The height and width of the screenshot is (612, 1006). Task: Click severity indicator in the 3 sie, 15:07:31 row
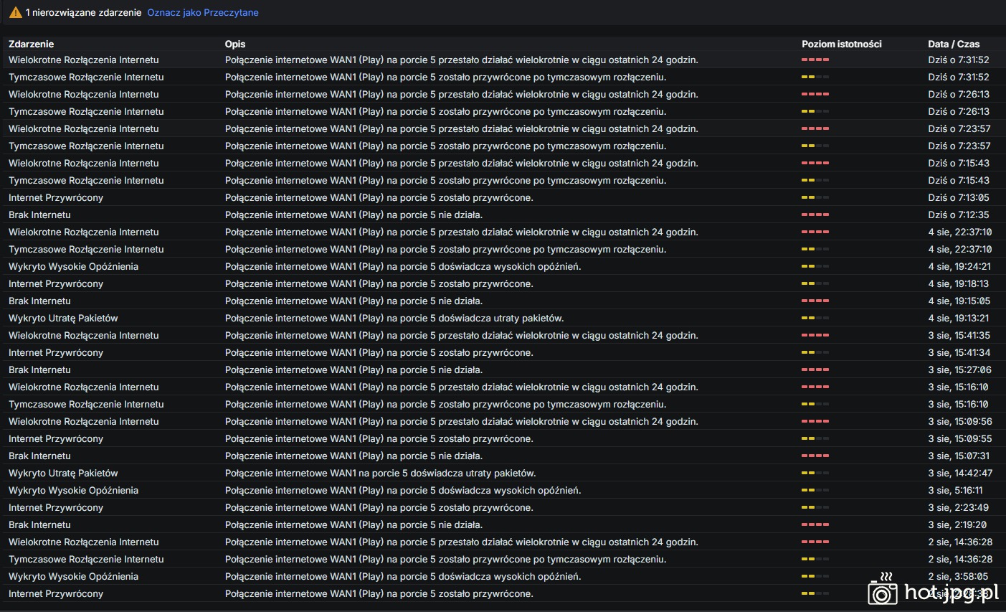point(815,456)
